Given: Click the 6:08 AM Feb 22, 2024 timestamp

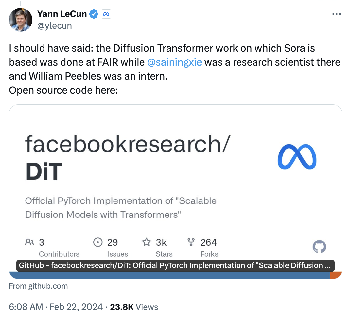Looking at the screenshot, I should (x=55, y=307).
